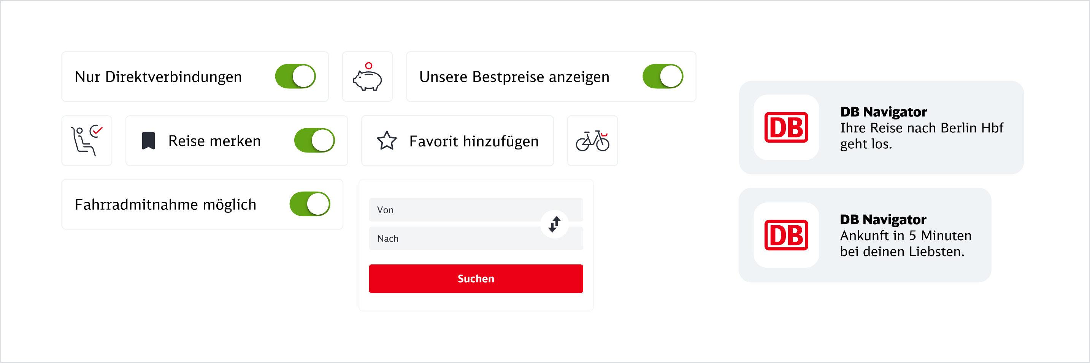Select the Favorit hinzufügen card
Viewport: 1090px width, 363px height.
(x=457, y=141)
